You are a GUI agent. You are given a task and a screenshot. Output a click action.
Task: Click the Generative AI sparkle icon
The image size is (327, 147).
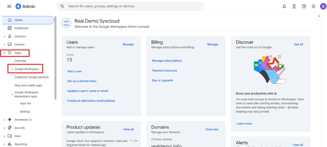(x=9, y=120)
